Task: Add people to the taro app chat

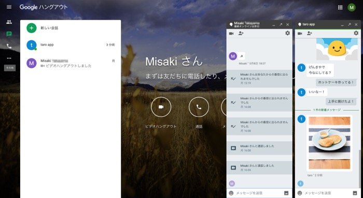Action: (x=310, y=34)
